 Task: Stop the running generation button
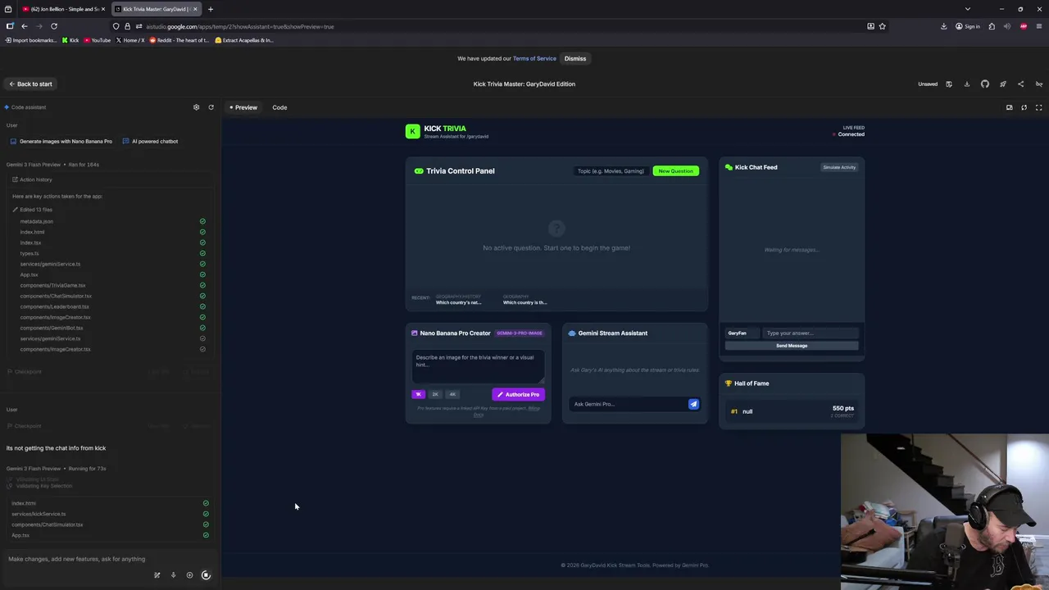tap(206, 575)
